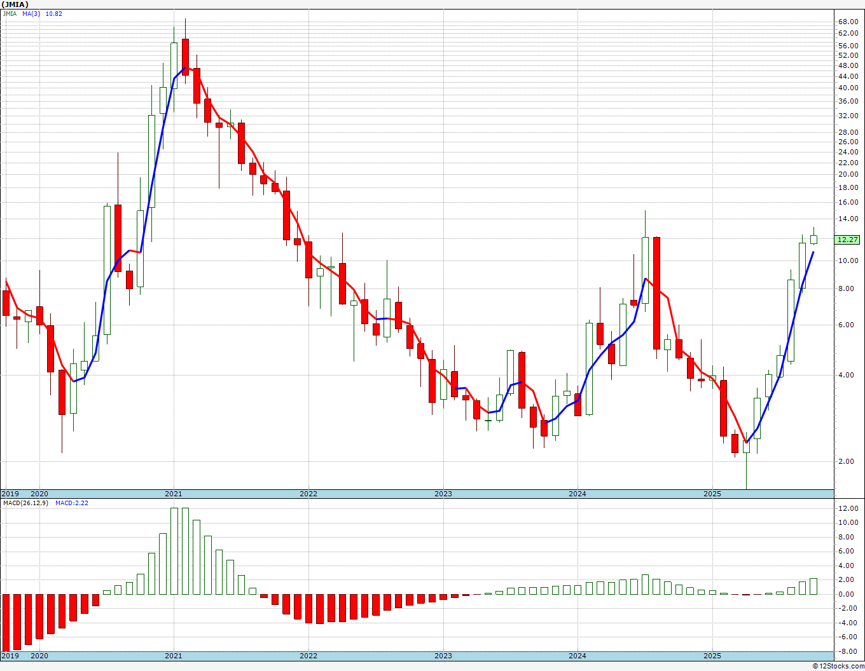865x671 pixels.
Task: Click the (JMIA) chart title
Action: click(15, 4)
